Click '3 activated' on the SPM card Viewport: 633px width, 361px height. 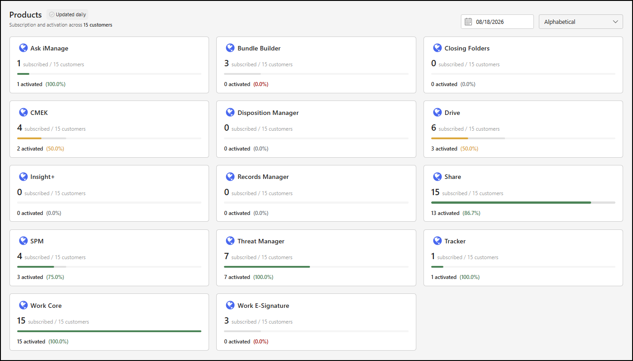coord(30,277)
